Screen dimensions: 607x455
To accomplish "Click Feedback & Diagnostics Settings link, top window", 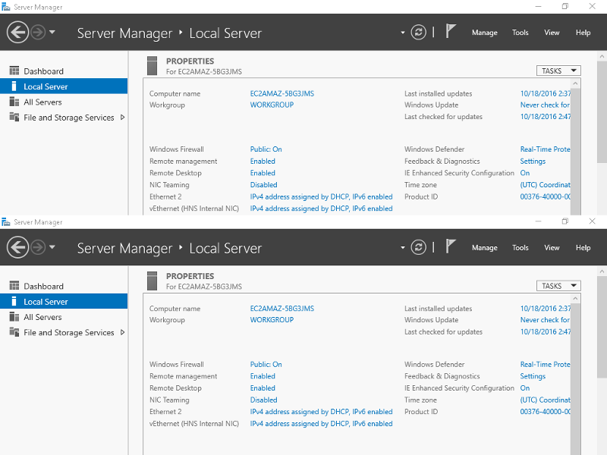I will coord(533,162).
